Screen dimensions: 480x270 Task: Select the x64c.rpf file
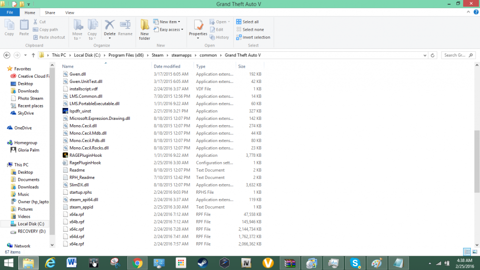pos(76,229)
